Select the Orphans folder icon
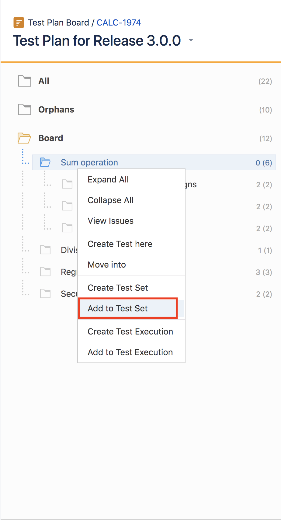281x520 pixels. pyautogui.click(x=25, y=109)
